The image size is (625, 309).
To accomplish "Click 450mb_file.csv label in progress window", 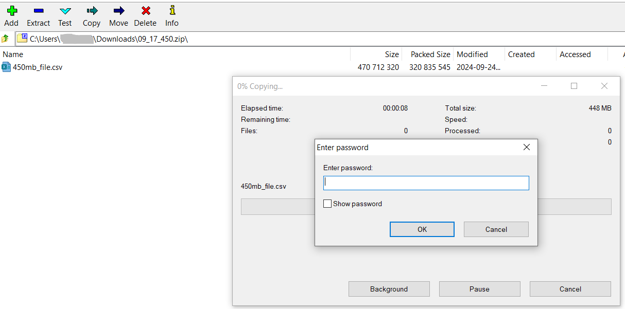I will coord(264,186).
